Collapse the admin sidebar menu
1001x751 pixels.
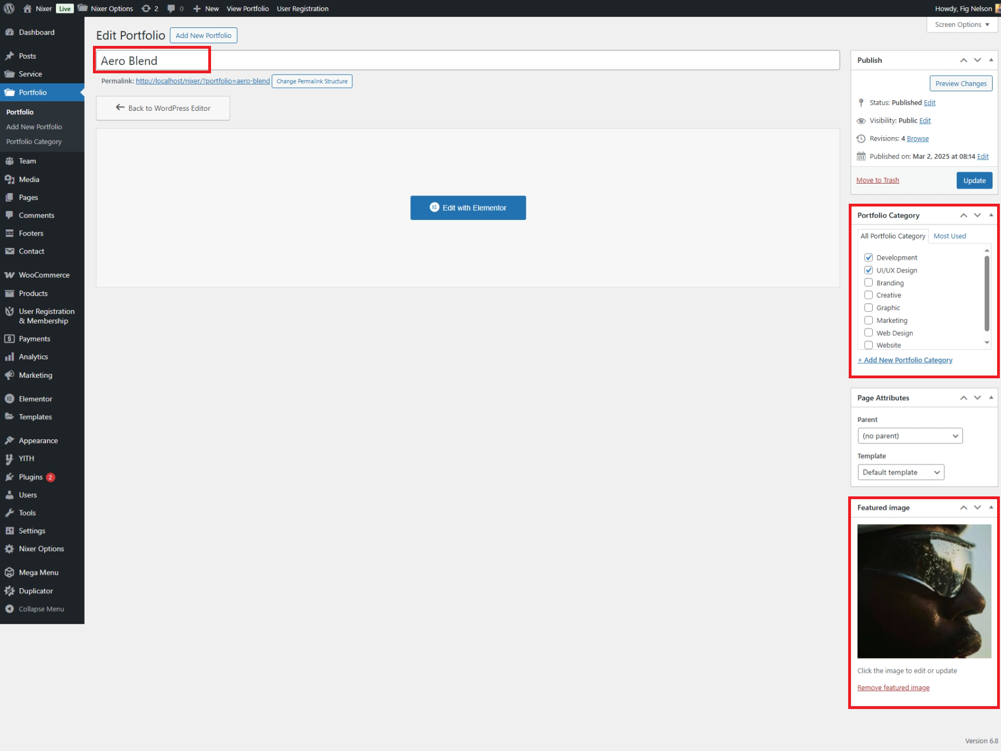click(41, 609)
